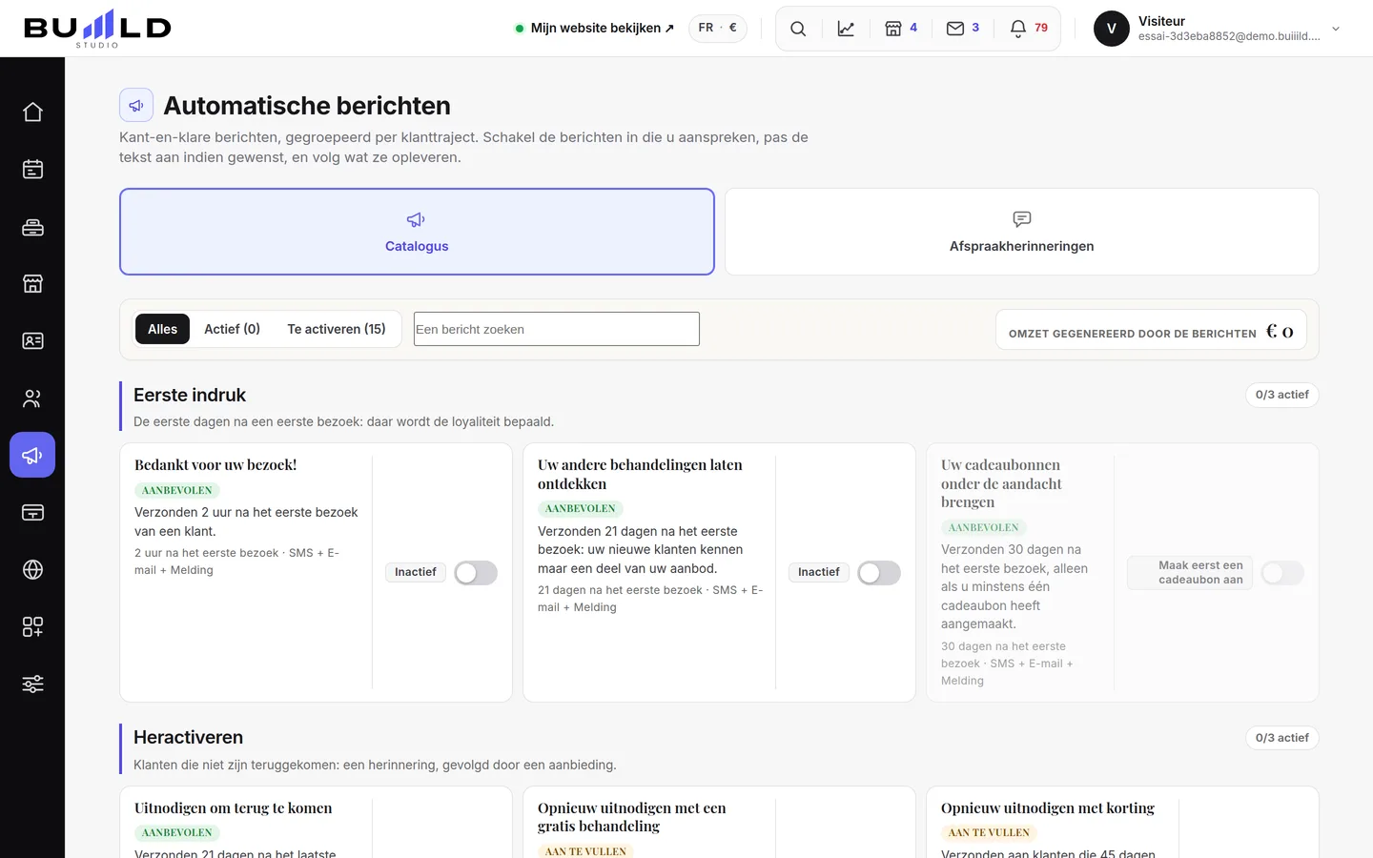The image size is (1373, 858).
Task: Expand the Visiteur account dropdown arrow
Action: 1336,29
